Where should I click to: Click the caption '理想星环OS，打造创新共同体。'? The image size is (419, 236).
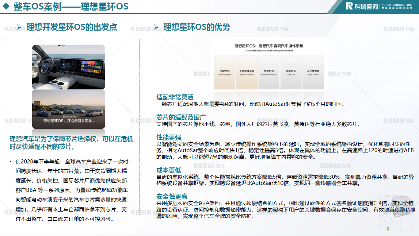tap(69, 121)
